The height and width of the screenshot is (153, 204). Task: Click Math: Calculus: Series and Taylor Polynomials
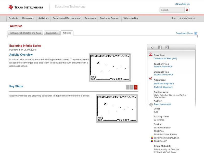[x=170, y=96]
